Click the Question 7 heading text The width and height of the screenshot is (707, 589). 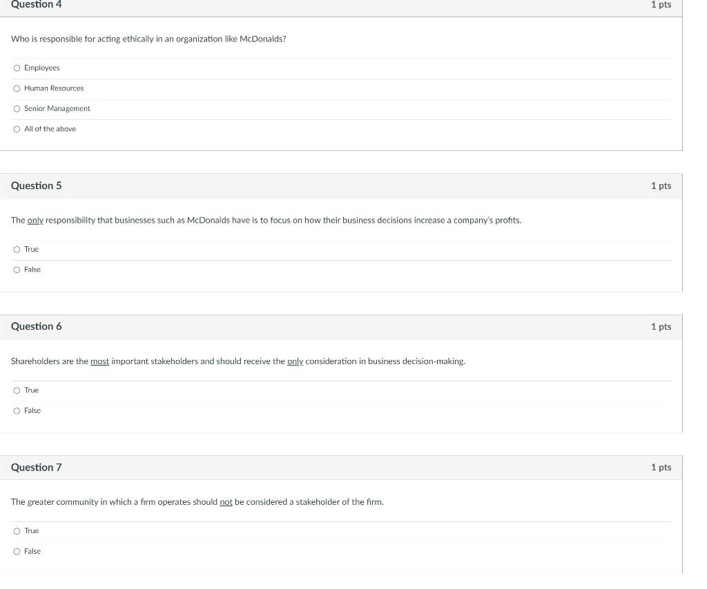(x=36, y=467)
